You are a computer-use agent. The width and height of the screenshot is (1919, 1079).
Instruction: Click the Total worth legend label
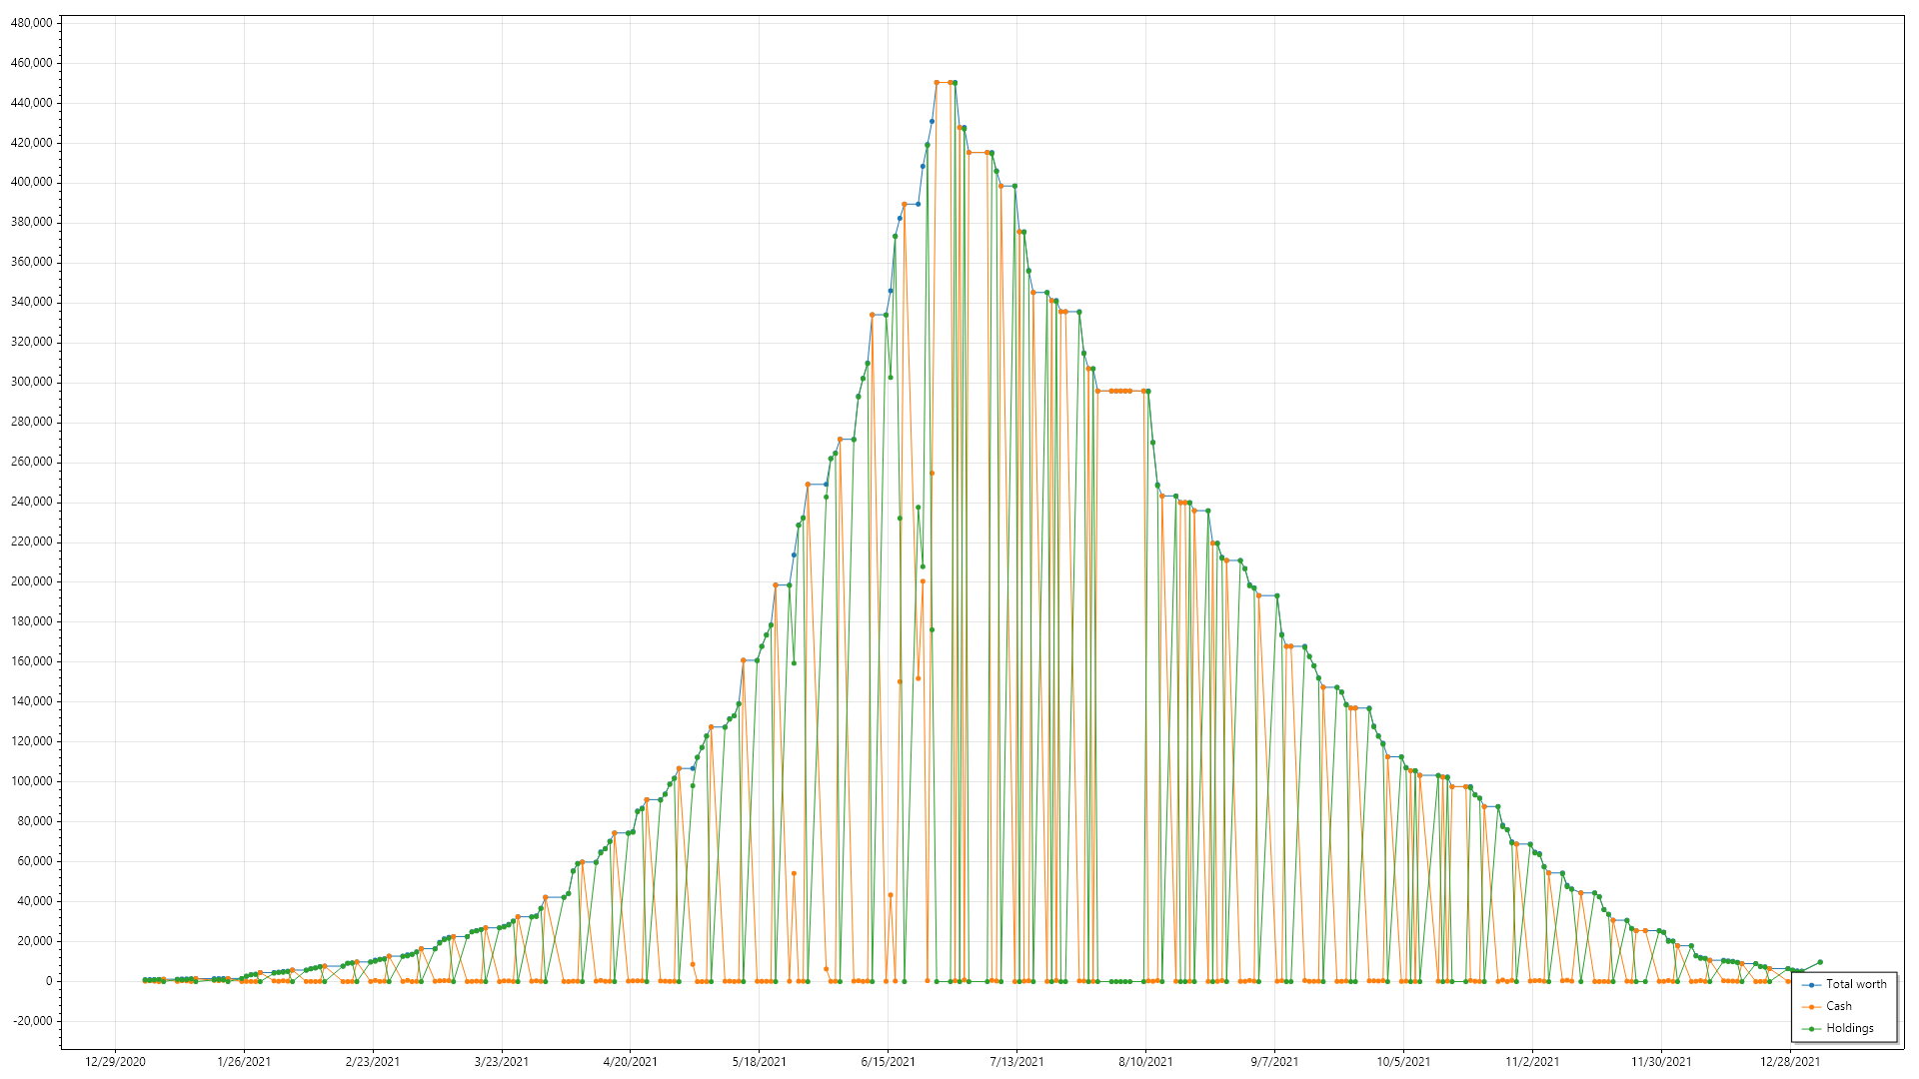click(x=1856, y=984)
